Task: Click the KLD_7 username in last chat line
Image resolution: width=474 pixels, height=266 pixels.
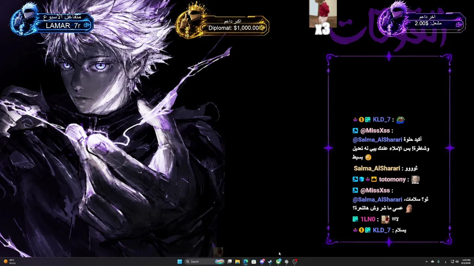Action: pos(382,231)
